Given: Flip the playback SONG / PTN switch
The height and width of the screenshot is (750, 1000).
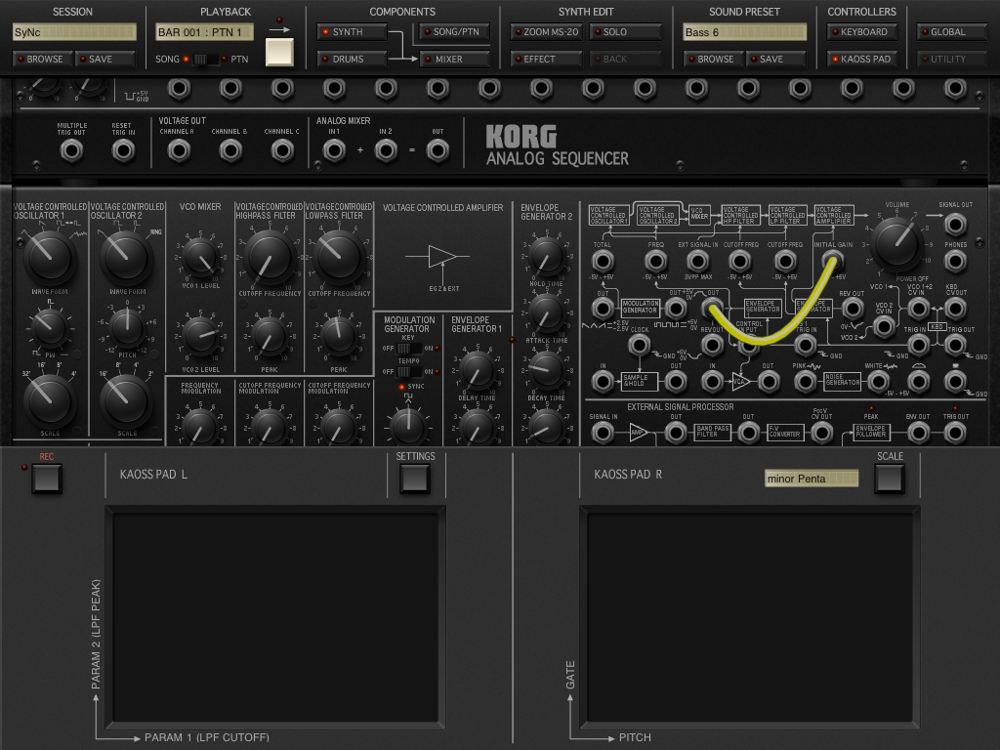Looking at the screenshot, I should point(205,60).
